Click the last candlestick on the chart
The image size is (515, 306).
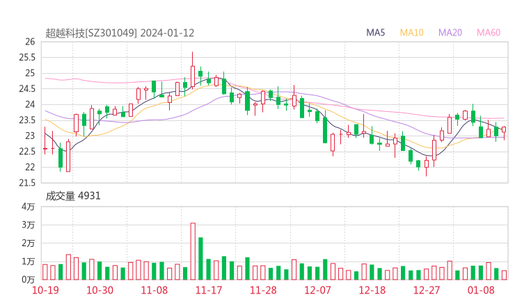pos(504,131)
